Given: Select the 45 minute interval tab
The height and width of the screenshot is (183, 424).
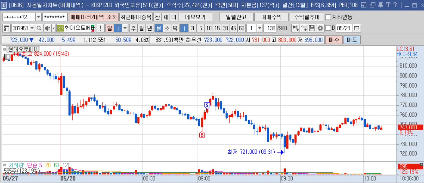Looking at the screenshot, I should 234,28.
